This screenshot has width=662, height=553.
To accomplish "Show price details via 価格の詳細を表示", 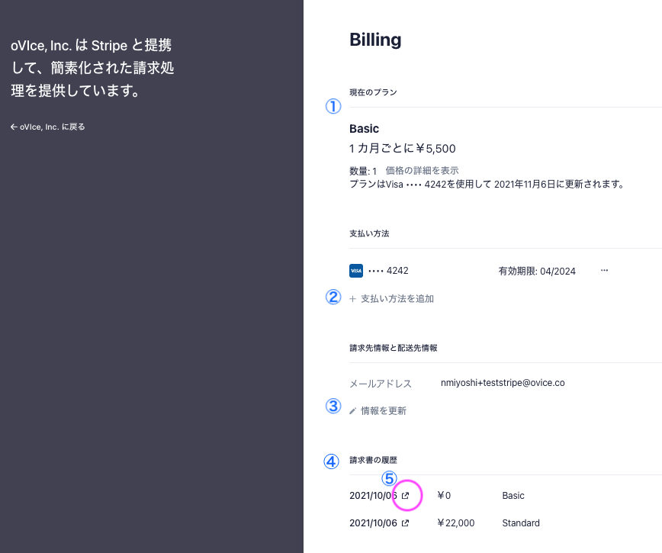I will coord(422,171).
